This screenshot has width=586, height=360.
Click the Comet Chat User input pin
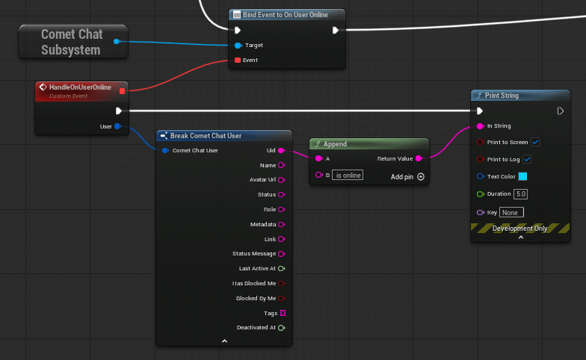pos(165,151)
